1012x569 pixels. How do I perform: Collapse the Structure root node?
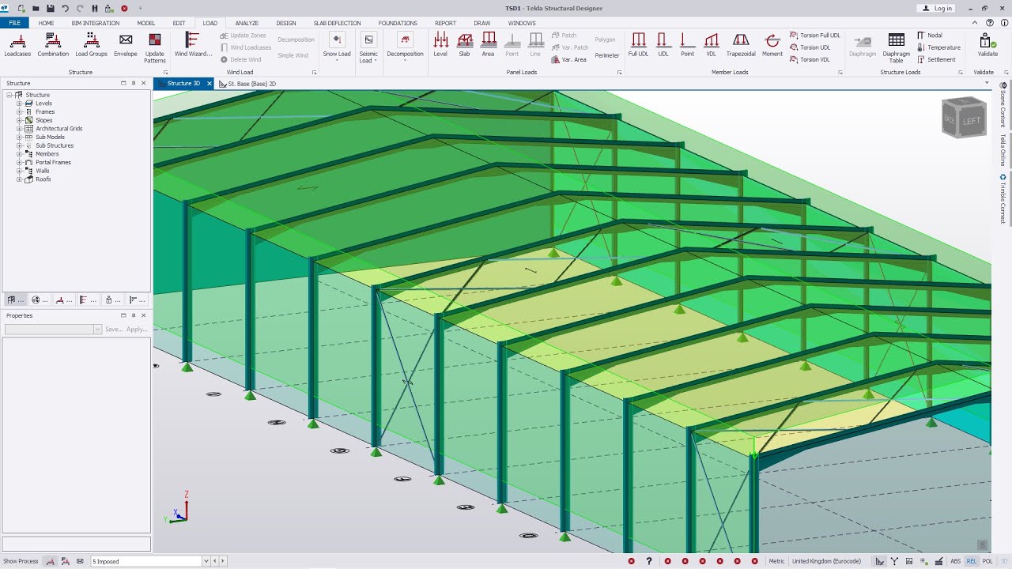(x=9, y=95)
